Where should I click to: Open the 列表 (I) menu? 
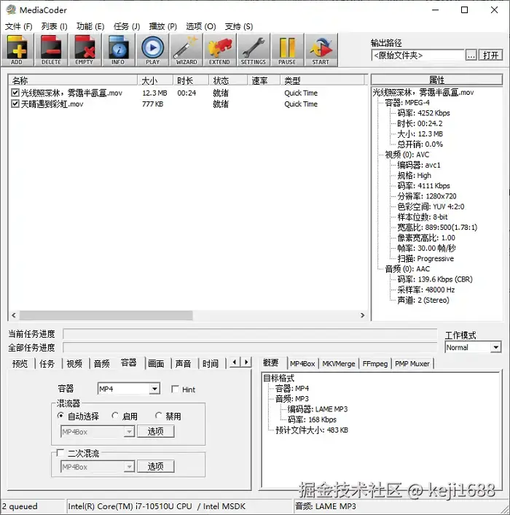point(54,26)
